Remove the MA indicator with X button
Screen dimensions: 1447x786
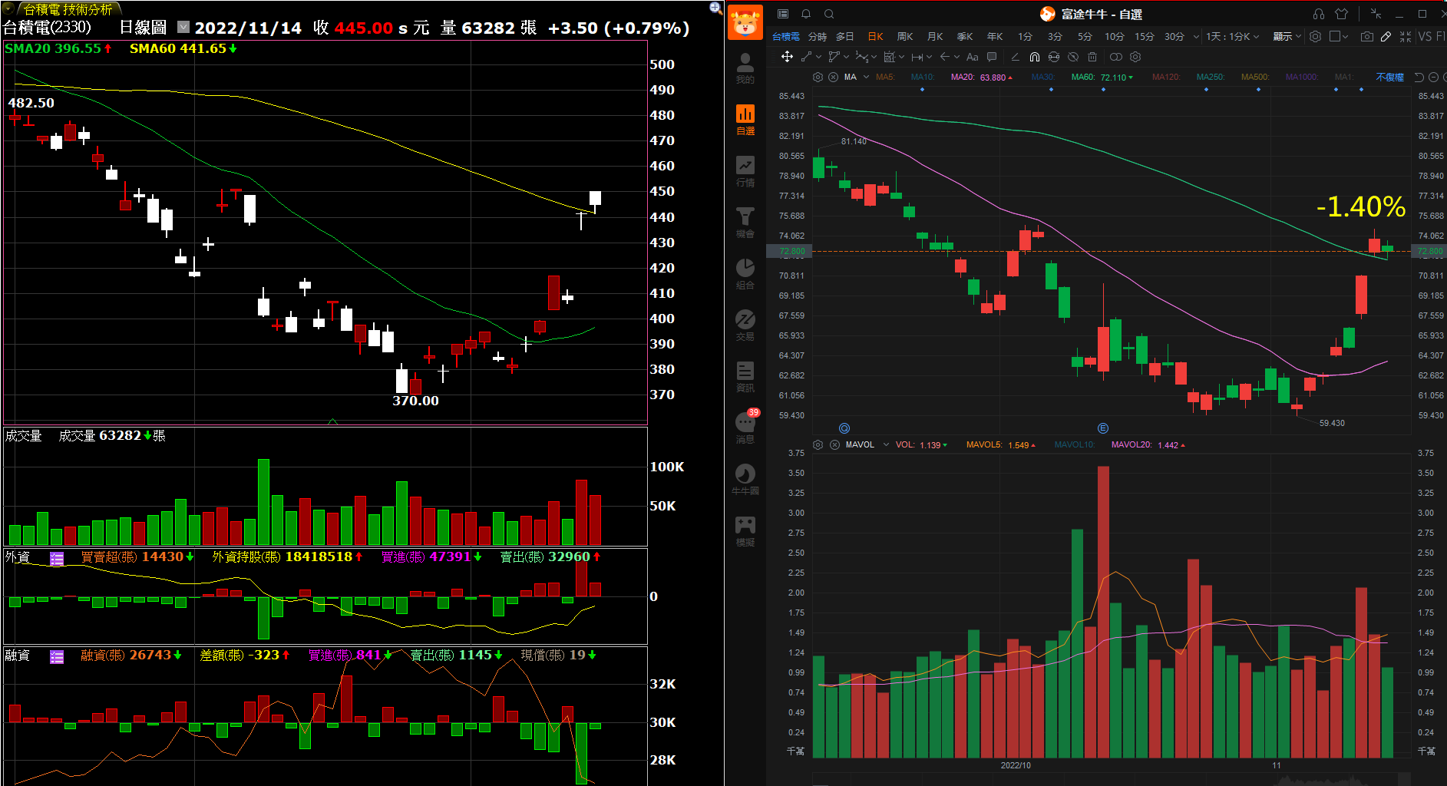[x=833, y=78]
